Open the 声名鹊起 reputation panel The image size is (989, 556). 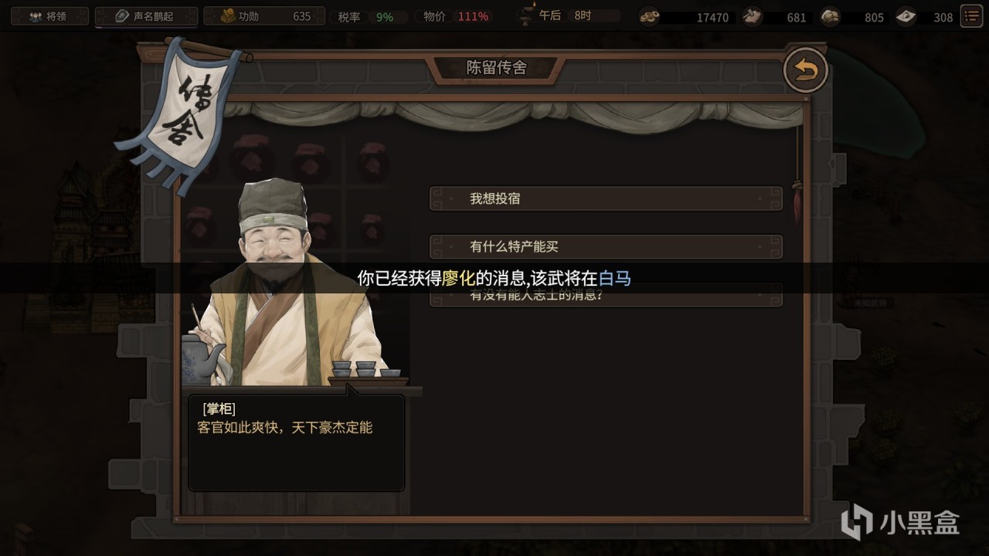(x=146, y=16)
